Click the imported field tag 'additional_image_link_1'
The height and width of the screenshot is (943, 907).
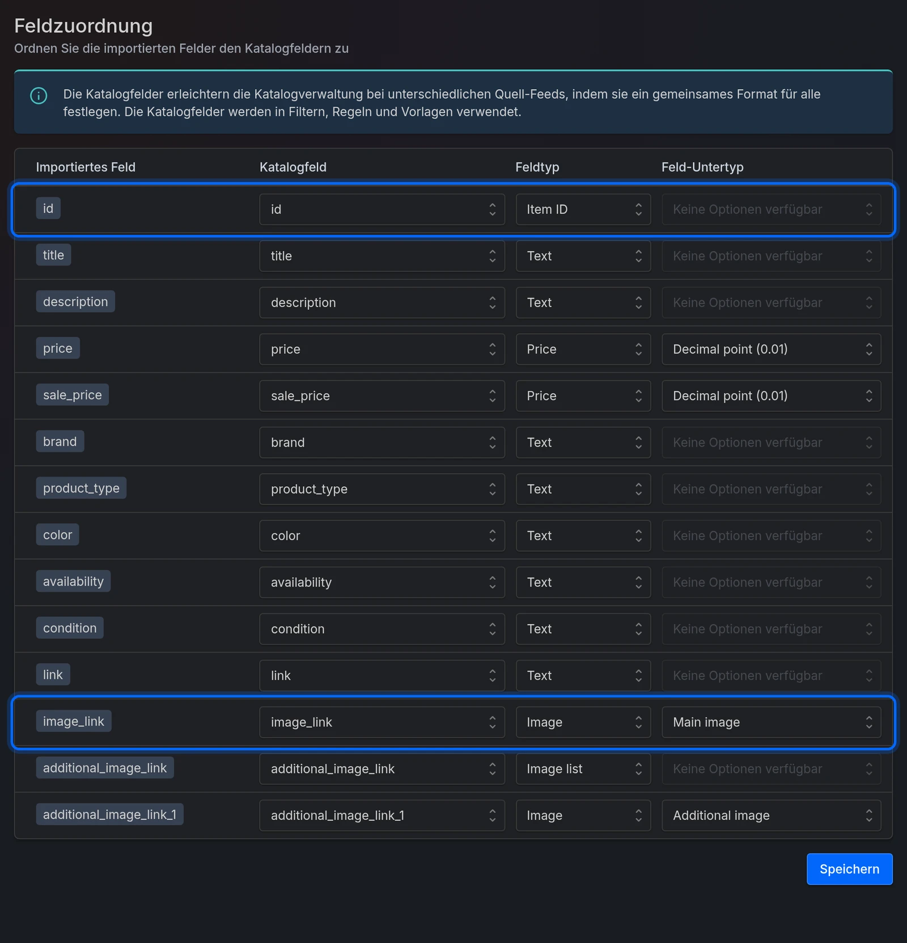point(109,814)
